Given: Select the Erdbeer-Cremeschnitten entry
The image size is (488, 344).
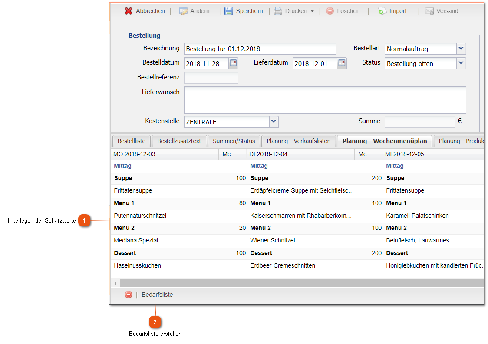Looking at the screenshot, I should coord(283,265).
